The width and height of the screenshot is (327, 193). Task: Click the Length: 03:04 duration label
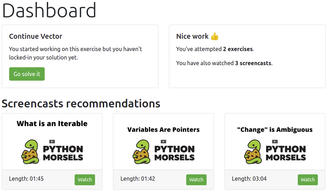[249, 179]
